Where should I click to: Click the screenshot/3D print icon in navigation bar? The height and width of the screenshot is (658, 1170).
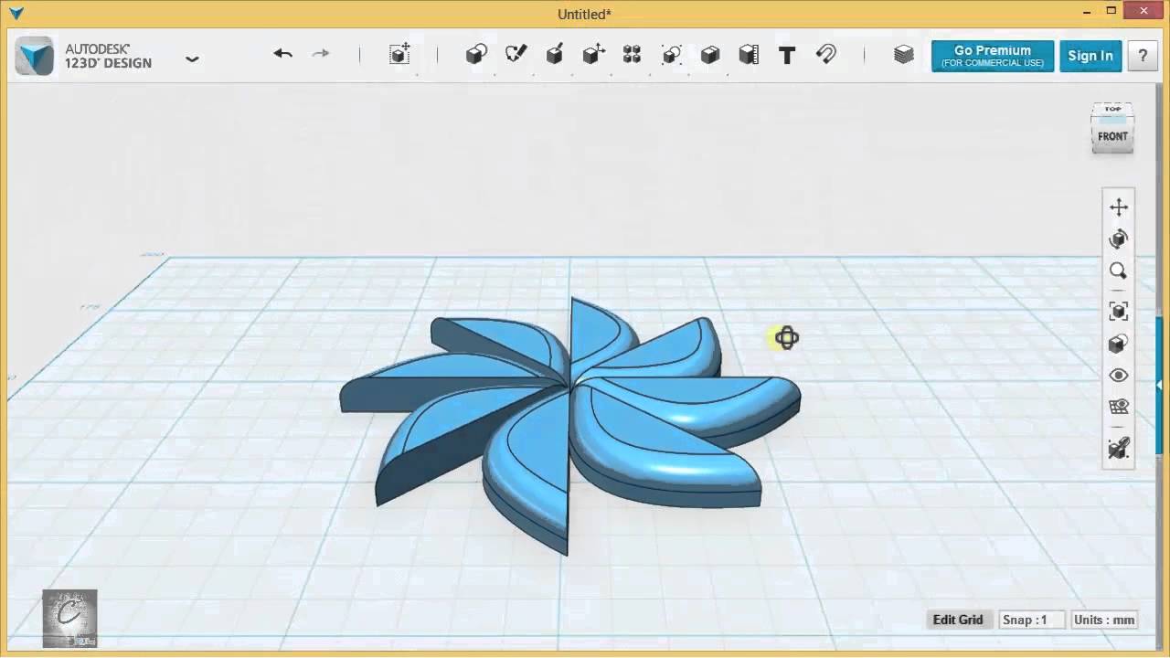pos(1119,448)
